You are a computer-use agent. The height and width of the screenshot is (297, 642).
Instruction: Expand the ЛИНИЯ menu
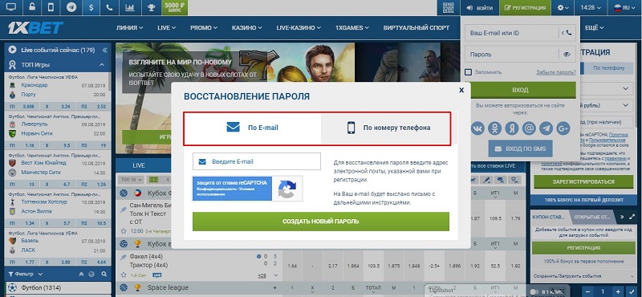click(x=129, y=28)
